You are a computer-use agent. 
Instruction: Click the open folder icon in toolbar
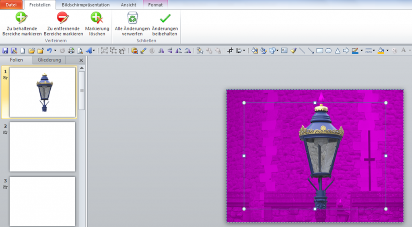tap(31, 51)
